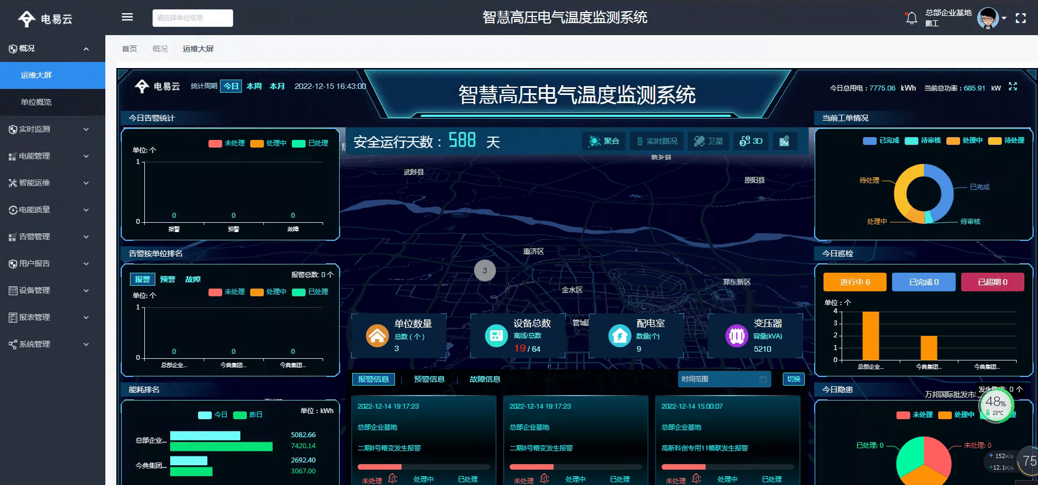Screen dimensions: 1038x485
Task: Click the teal 设备总数 device icon
Action: tap(497, 336)
